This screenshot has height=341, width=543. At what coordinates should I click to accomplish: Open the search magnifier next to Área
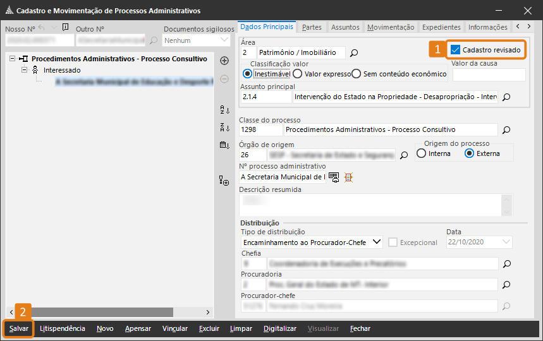tap(354, 53)
